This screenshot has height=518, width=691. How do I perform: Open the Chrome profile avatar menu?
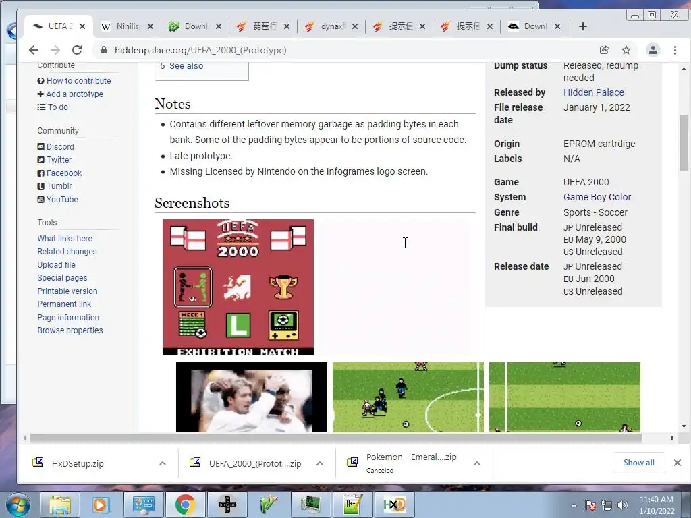(x=653, y=50)
